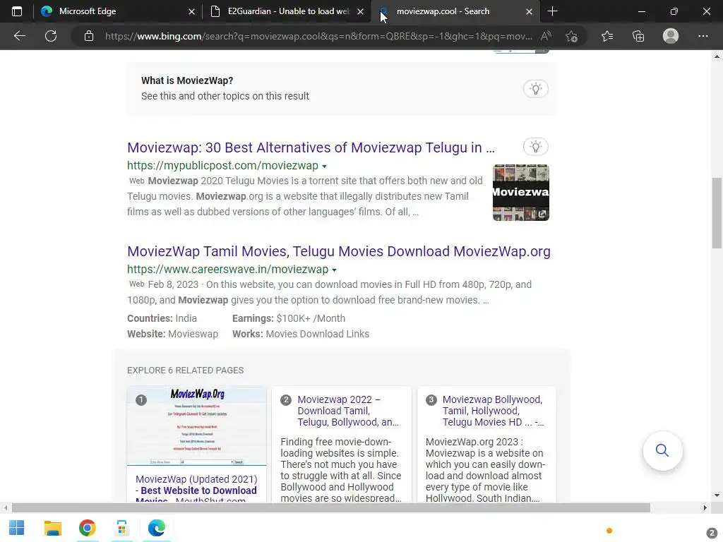This screenshot has height=542, width=723.
Task: Open a new tab
Action: [552, 11]
